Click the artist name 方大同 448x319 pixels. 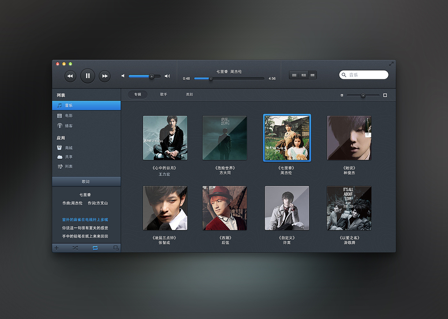tap(225, 173)
